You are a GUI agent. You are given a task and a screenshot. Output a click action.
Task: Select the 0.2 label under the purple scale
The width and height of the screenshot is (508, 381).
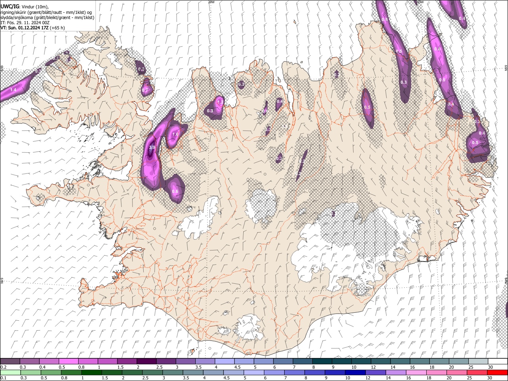click(3, 367)
